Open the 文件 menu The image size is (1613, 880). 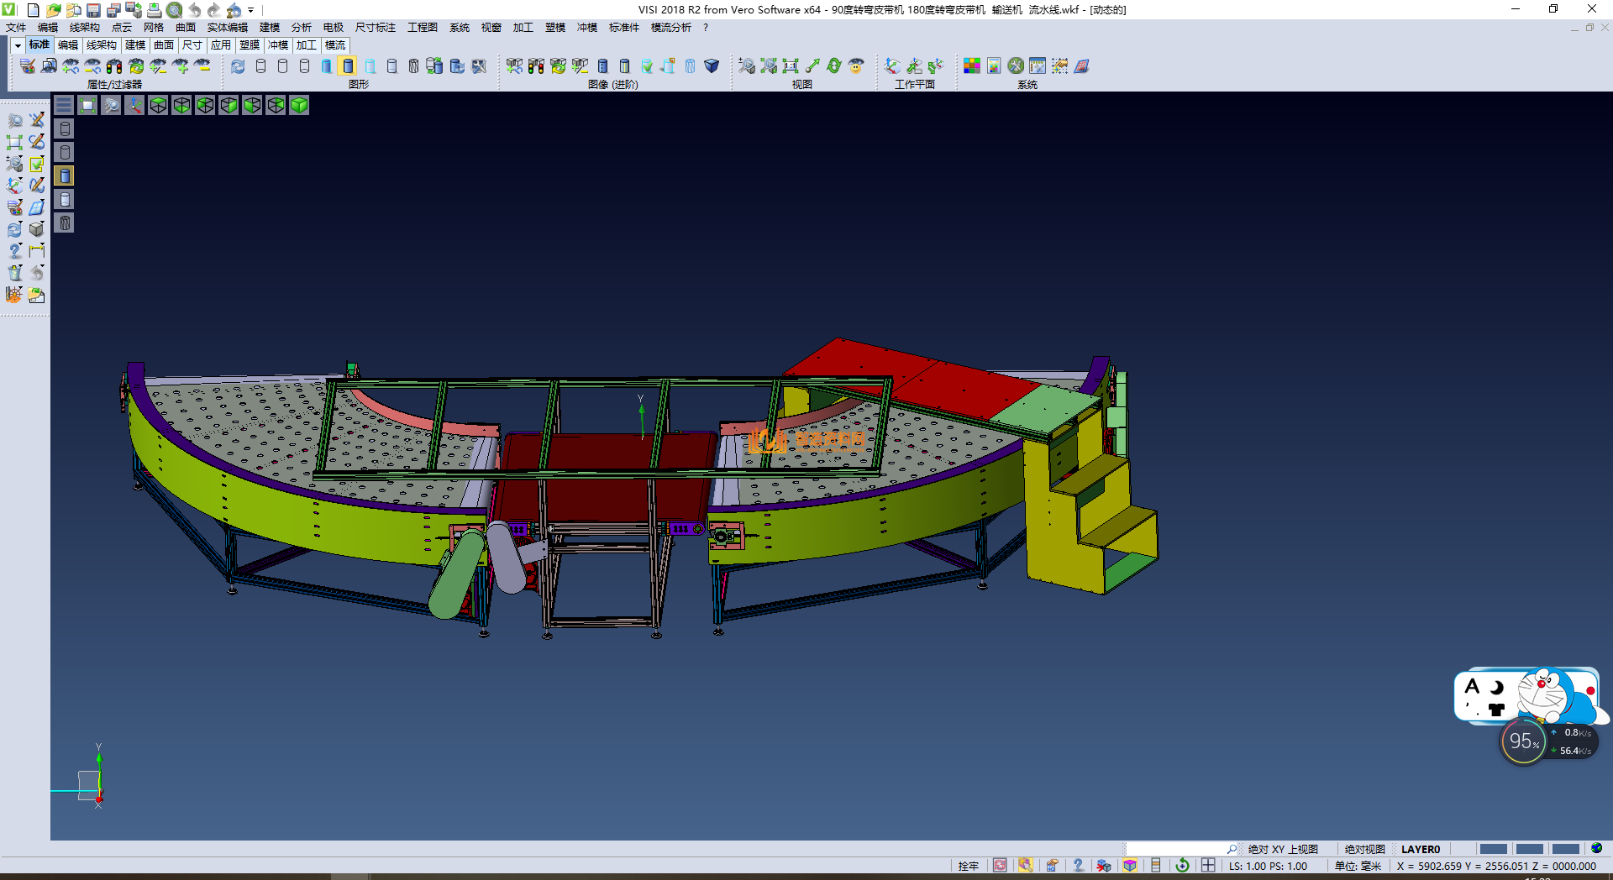[16, 28]
